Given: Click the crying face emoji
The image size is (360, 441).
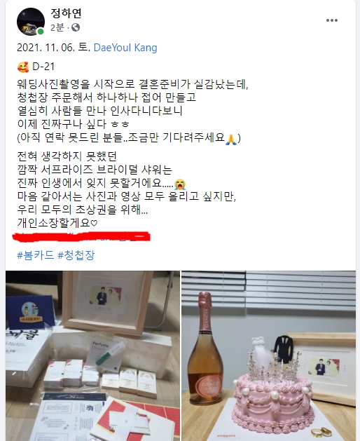Looking at the screenshot, I should click(180, 184).
